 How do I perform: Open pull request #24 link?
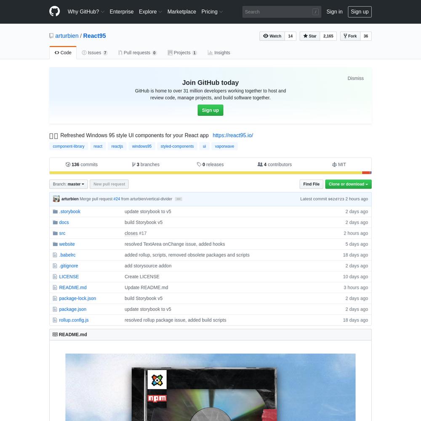pyautogui.click(x=117, y=199)
